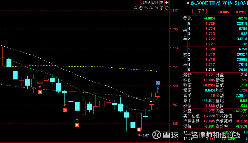Click the R badge beside the fund name
This screenshot has height=143, width=248.
click(188, 3)
